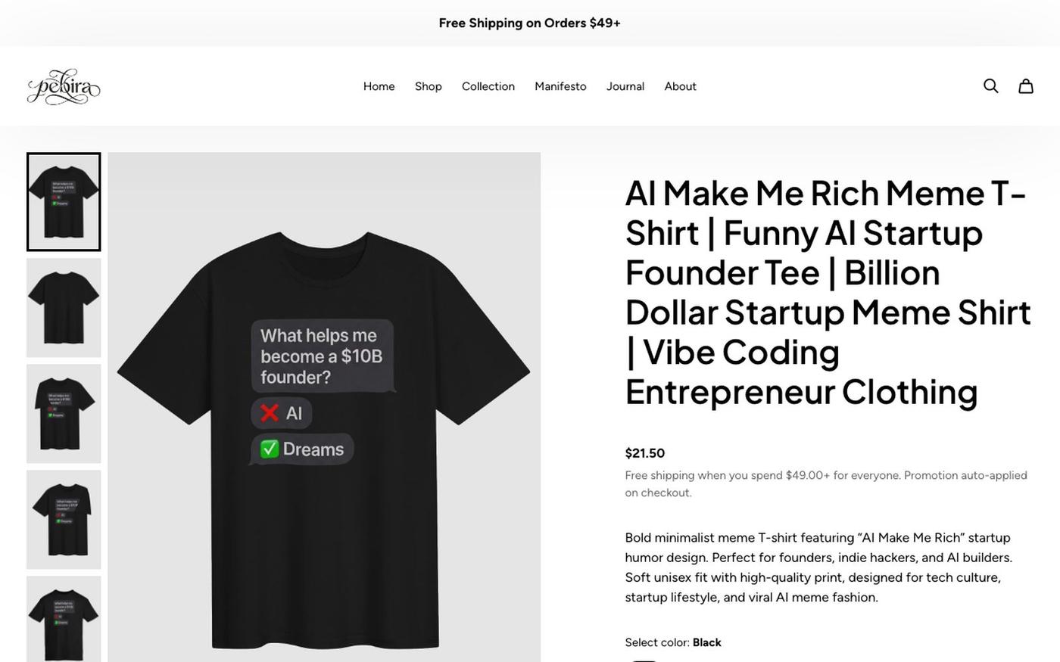Select the first front-view shirt thumbnail

pyautogui.click(x=64, y=202)
